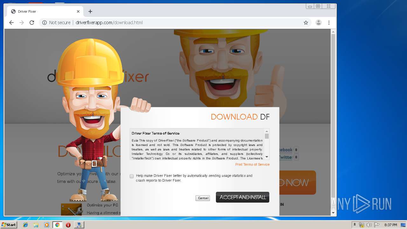Go back to the previous page
Screen dimensions: 407x229
[x=11, y=23]
